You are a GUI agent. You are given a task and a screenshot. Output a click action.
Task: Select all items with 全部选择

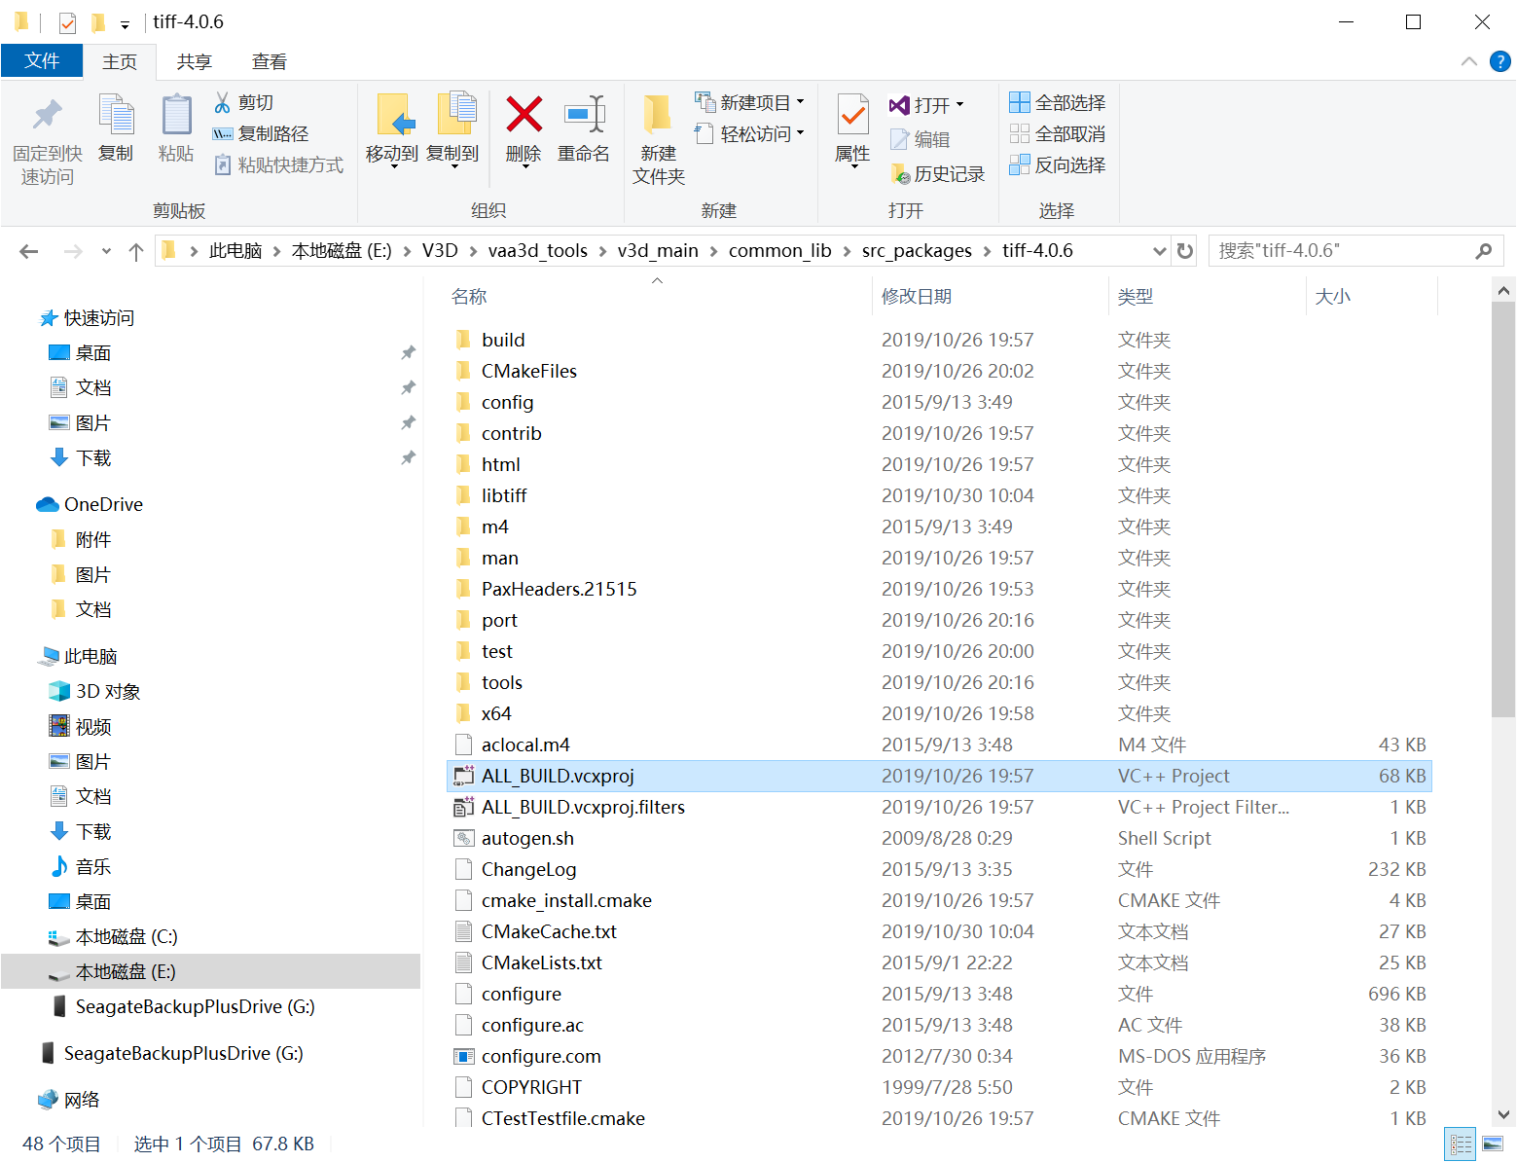pyautogui.click(x=1058, y=102)
